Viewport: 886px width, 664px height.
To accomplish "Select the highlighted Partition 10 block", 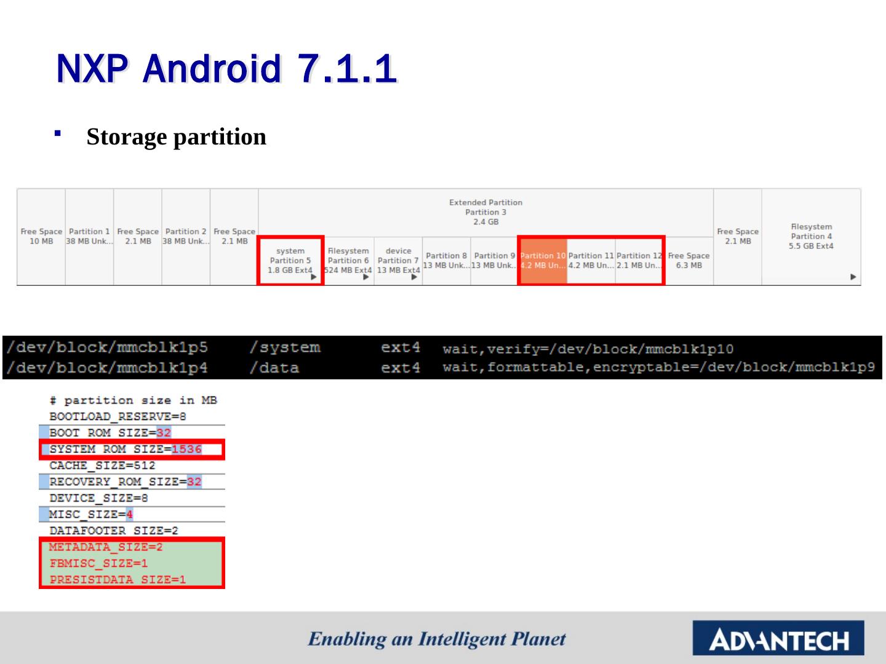I will click(x=543, y=261).
